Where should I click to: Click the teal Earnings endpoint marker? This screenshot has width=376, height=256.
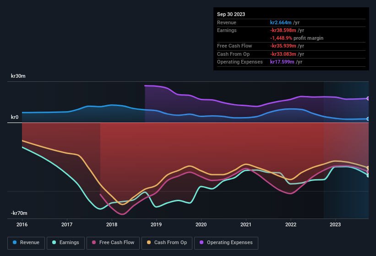pos(368,176)
